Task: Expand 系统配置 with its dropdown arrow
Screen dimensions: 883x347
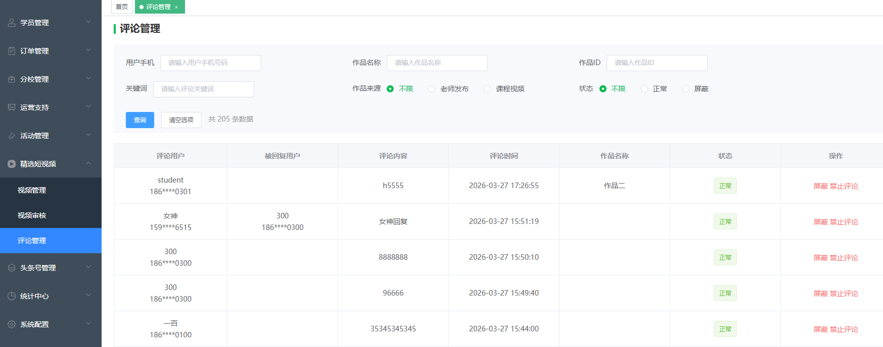Action: pyautogui.click(x=88, y=324)
